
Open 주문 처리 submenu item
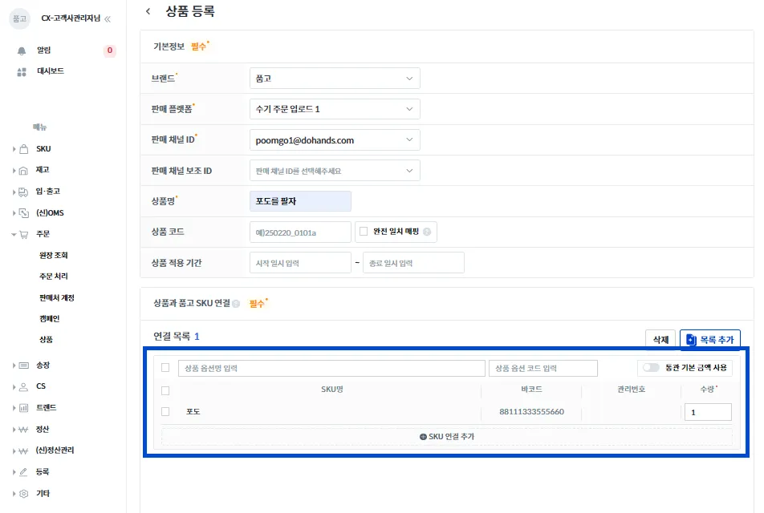(54, 277)
